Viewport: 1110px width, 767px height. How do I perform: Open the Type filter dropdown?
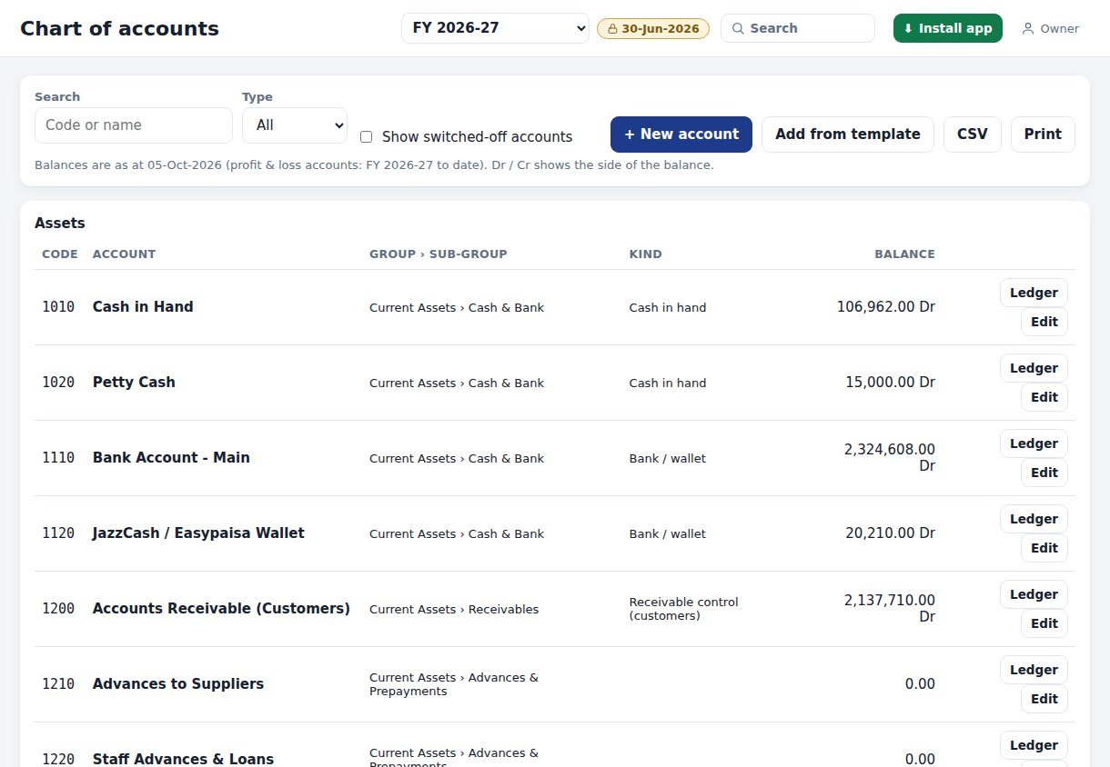(295, 125)
